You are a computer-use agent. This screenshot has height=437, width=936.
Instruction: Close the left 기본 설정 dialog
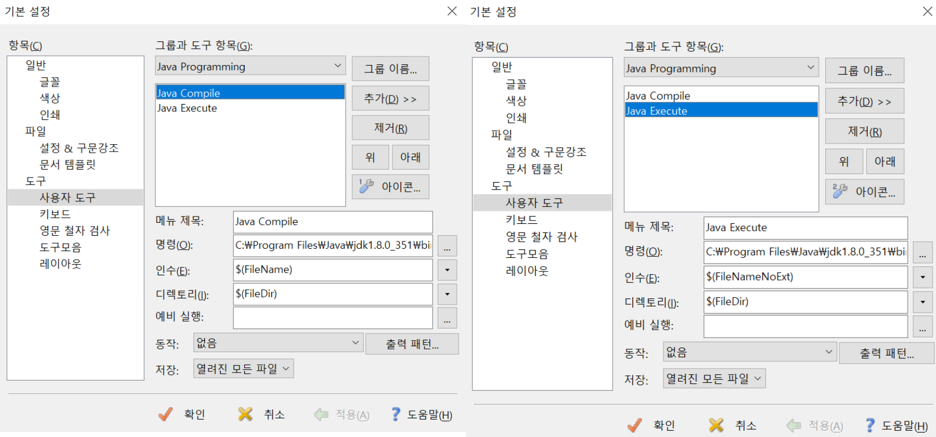452,11
